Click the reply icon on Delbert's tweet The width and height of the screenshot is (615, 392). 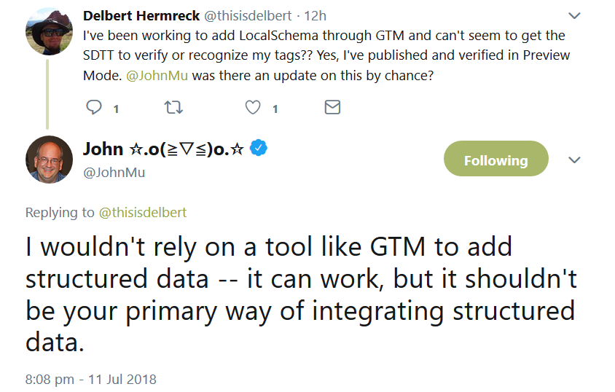94,108
